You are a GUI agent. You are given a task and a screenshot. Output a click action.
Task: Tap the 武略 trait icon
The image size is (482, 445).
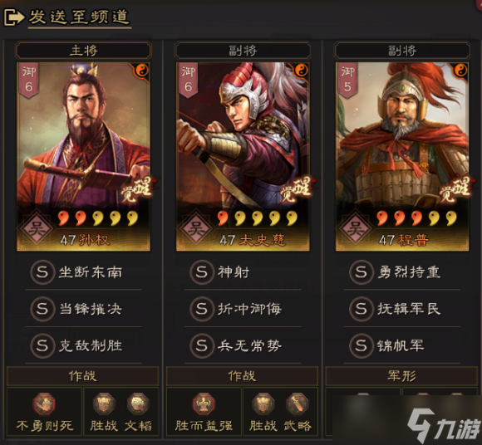pos(297,403)
